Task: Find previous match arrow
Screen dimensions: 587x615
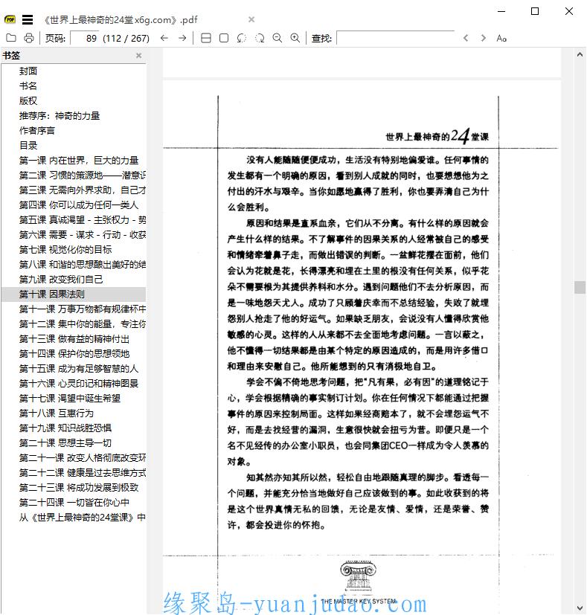Action: point(466,38)
